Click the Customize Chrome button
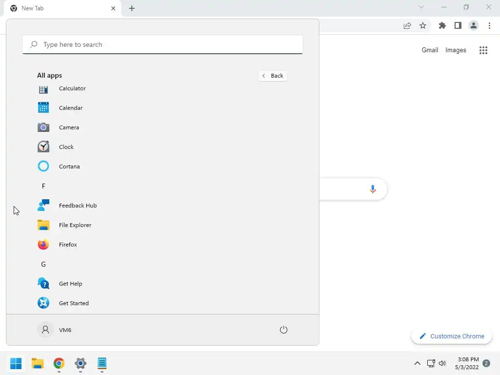Screen dimensions: 500x375 [452, 336]
